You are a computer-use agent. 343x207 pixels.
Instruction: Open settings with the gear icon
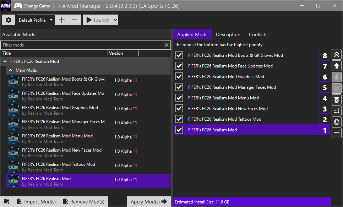[9, 20]
